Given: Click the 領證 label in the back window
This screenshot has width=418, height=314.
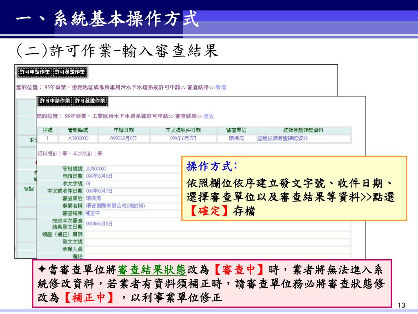Looking at the screenshot, I should point(29,189).
